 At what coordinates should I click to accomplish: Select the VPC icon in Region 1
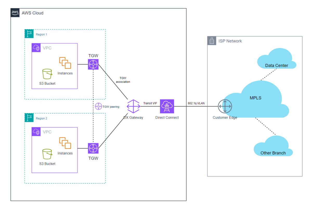tap(36, 48)
